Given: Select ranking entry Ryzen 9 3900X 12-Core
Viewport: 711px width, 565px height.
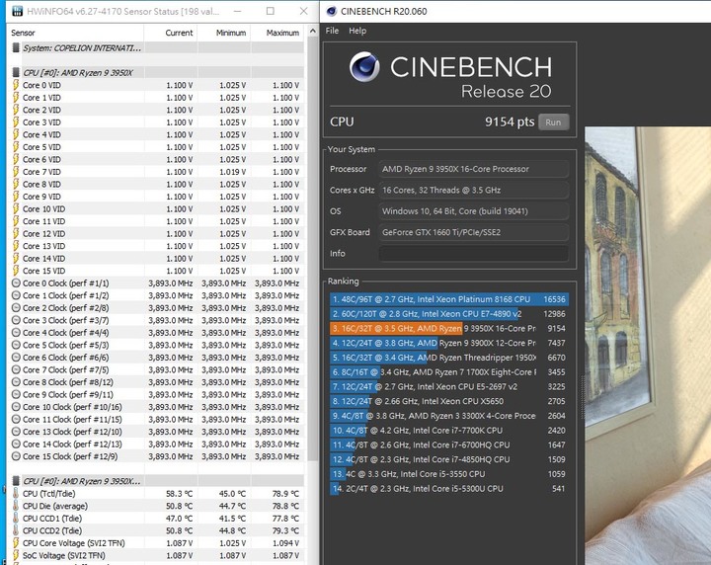Looking at the screenshot, I should tap(449, 343).
